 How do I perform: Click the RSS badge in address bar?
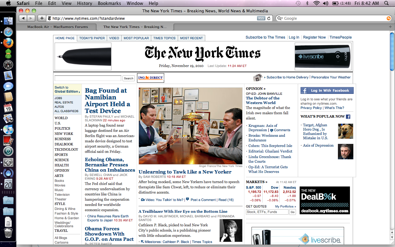click(261, 19)
